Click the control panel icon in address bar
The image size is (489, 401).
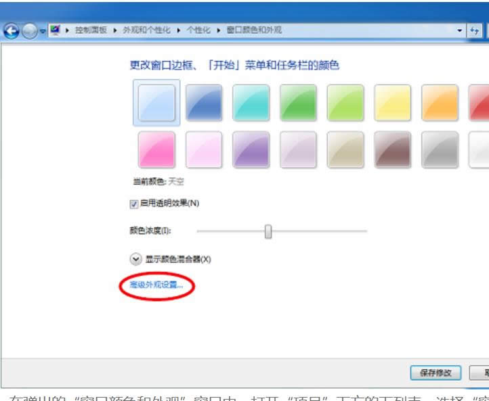(56, 30)
